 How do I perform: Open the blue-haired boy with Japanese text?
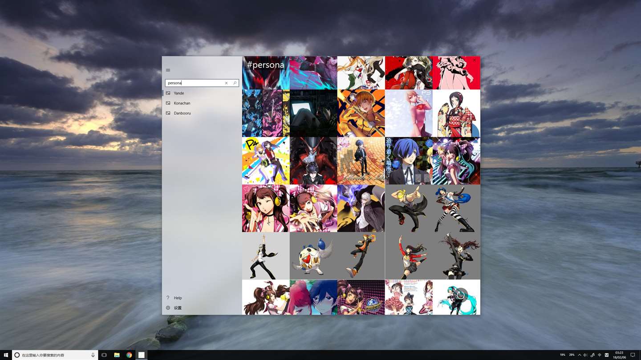pyautogui.click(x=409, y=160)
